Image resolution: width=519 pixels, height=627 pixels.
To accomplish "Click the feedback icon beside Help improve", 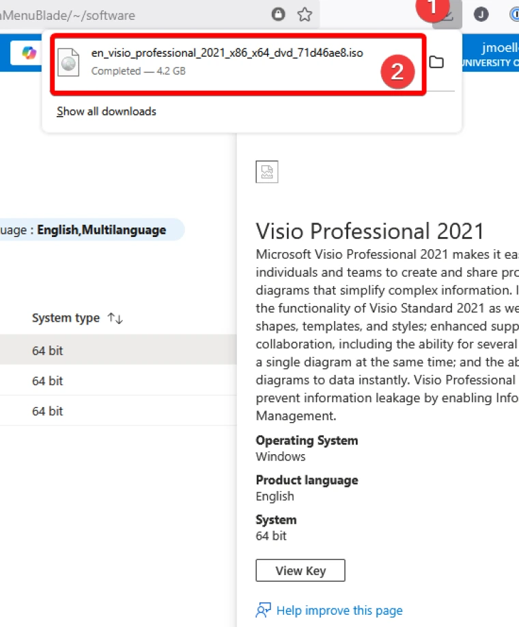I will click(263, 610).
